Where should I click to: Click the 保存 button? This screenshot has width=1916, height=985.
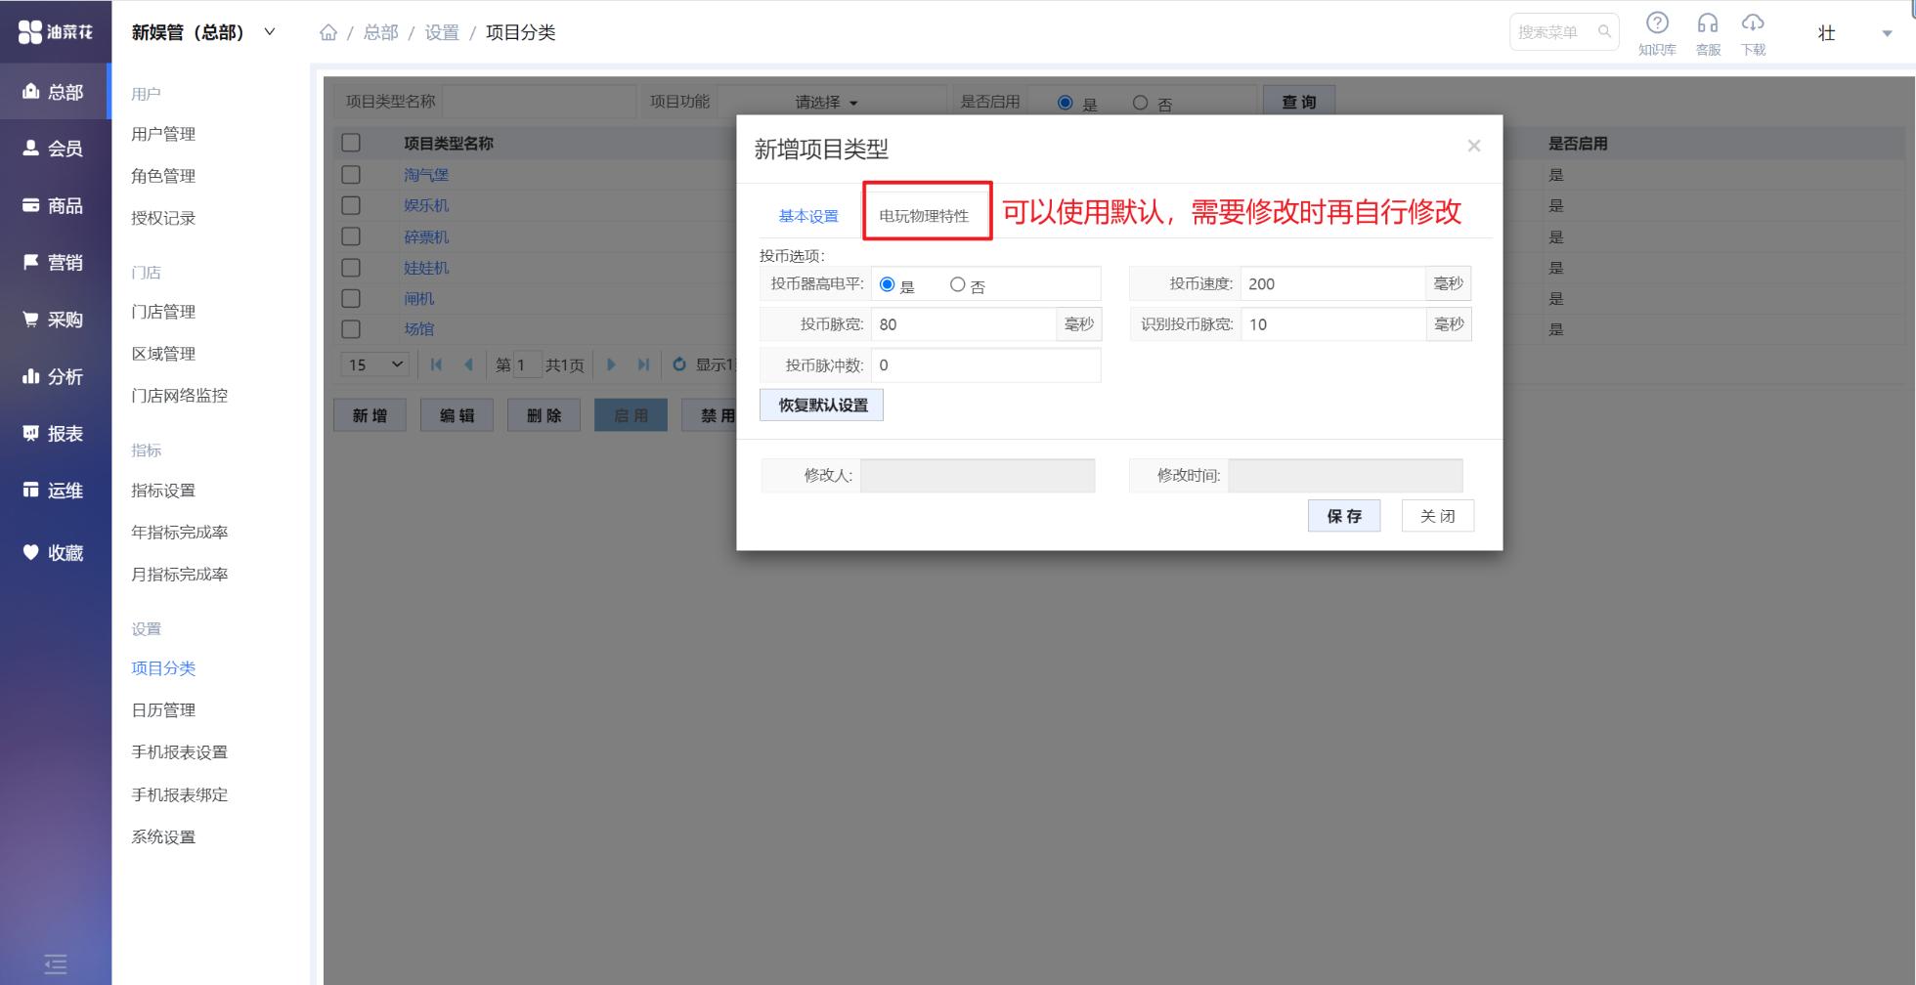(x=1344, y=516)
